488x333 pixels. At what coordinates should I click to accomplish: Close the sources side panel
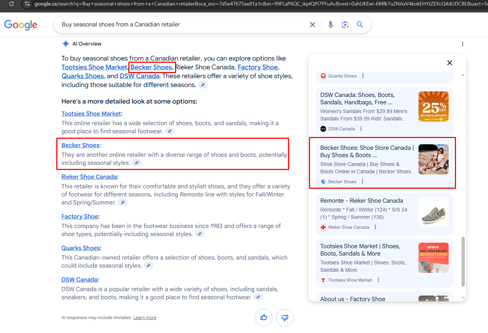pyautogui.click(x=449, y=63)
